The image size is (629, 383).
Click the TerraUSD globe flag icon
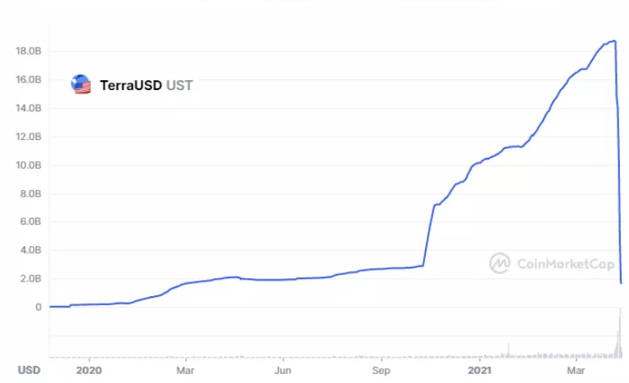(x=81, y=84)
